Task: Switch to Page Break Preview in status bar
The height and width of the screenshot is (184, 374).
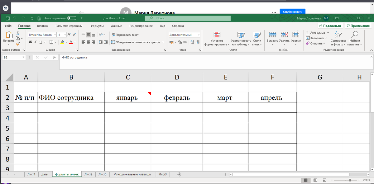Action: 324,180
